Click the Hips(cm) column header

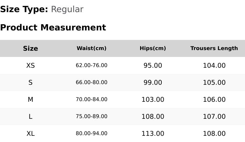pos(153,48)
